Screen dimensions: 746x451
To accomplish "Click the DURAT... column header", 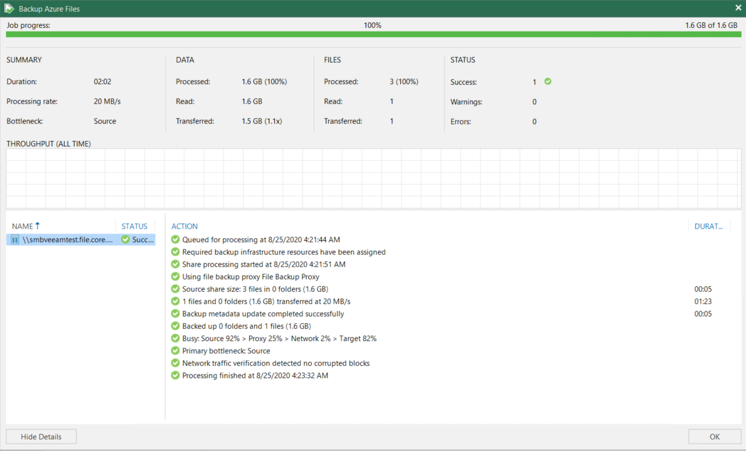I will (708, 226).
